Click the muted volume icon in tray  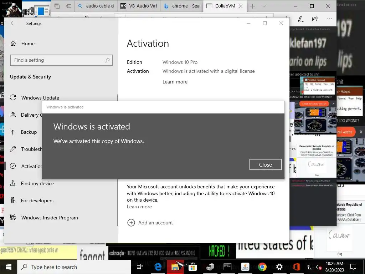(x=319, y=267)
